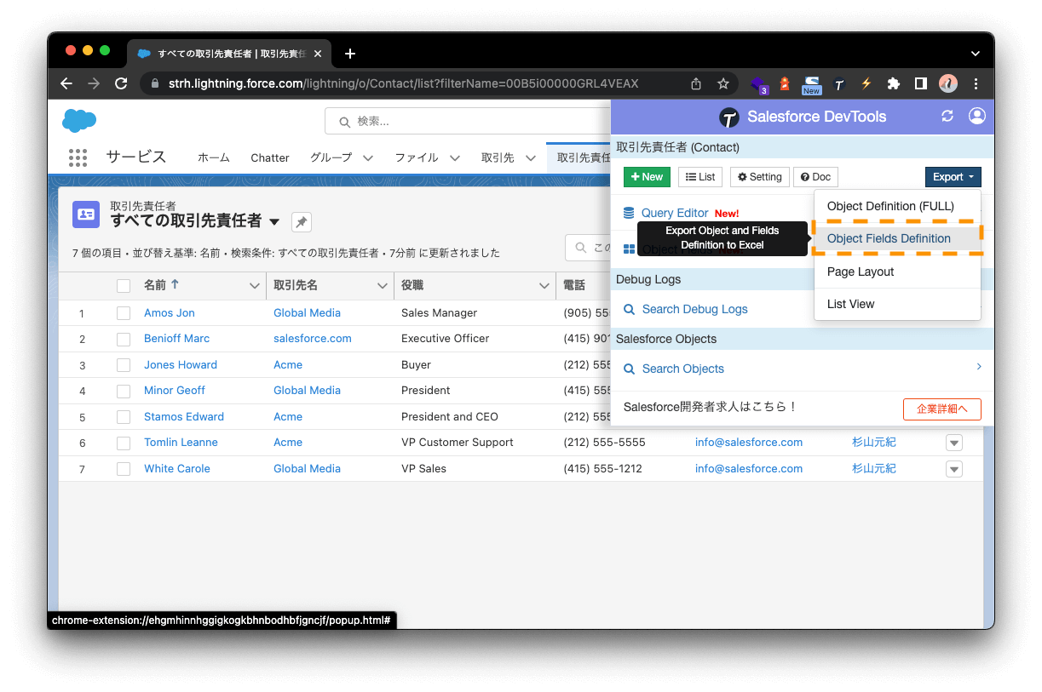Open the account icon in DevTools header

click(977, 116)
